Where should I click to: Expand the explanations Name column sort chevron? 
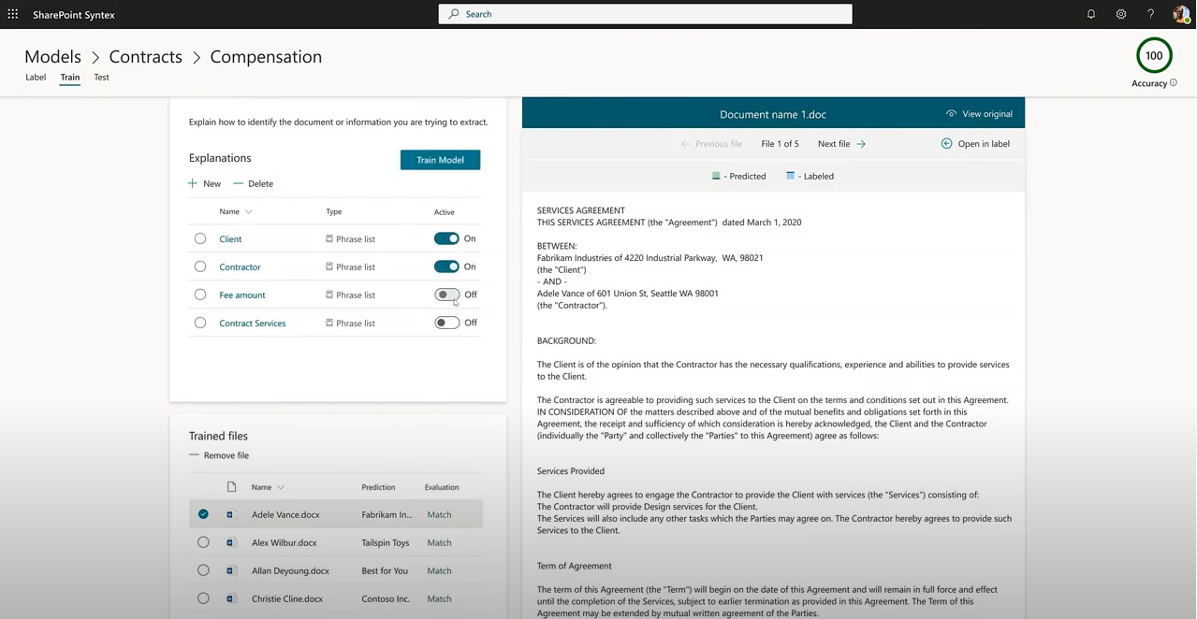click(248, 212)
